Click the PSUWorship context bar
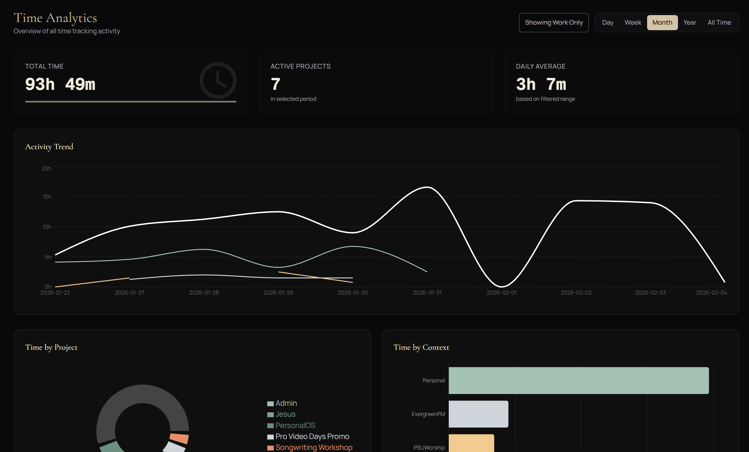This screenshot has width=749, height=452. (x=471, y=443)
